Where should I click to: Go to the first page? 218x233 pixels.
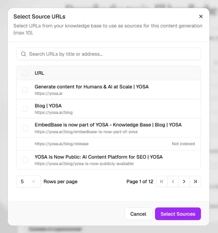[162, 182]
